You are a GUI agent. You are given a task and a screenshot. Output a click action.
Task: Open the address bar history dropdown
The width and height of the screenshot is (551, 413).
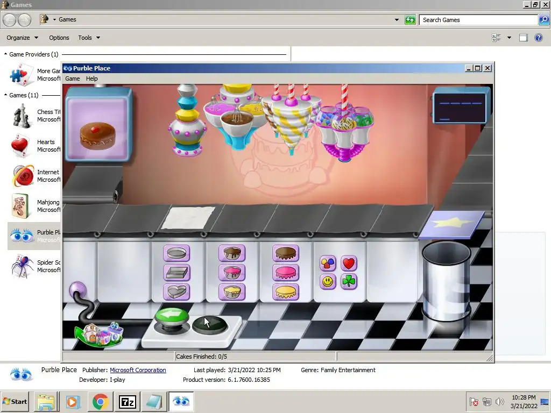(397, 20)
